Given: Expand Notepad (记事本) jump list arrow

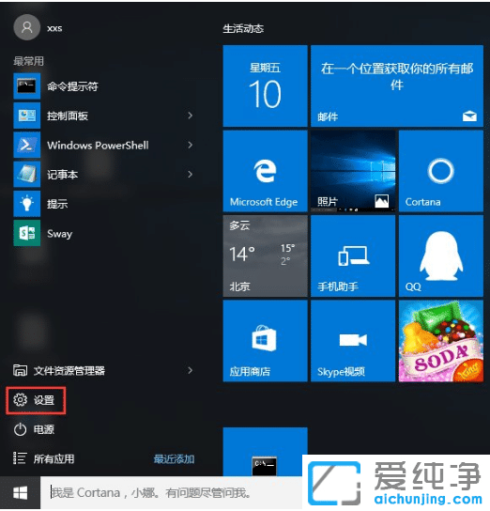Looking at the screenshot, I should [x=191, y=174].
